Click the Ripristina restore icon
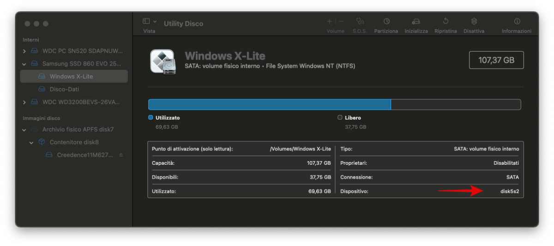Image resolution: width=554 pixels, height=246 pixels. click(446, 21)
